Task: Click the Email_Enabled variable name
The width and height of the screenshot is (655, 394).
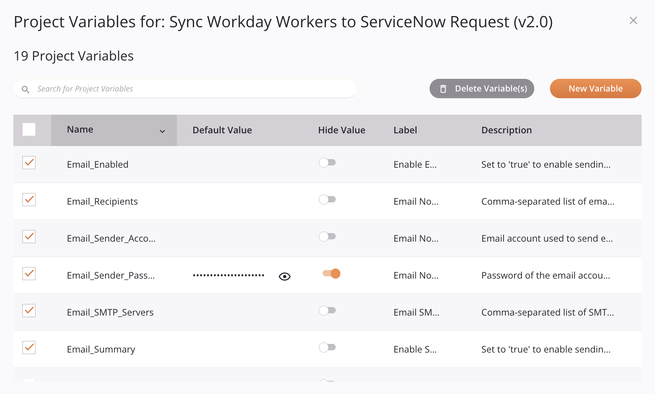Action: coord(98,164)
